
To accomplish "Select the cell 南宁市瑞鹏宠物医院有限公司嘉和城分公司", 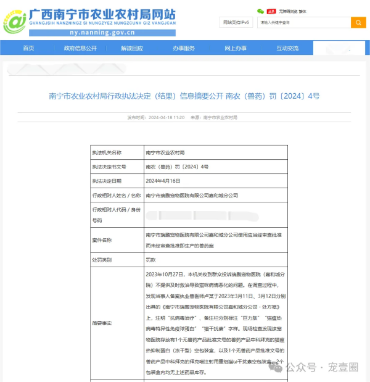I will pos(216,195).
